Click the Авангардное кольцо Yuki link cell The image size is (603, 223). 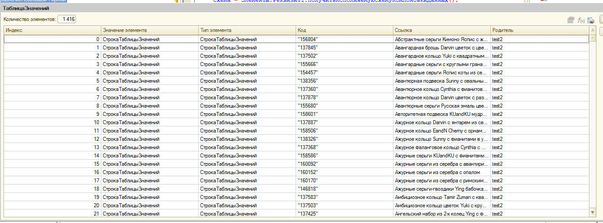coord(442,56)
